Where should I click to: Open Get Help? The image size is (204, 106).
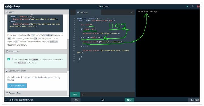pyautogui.click(x=195, y=100)
